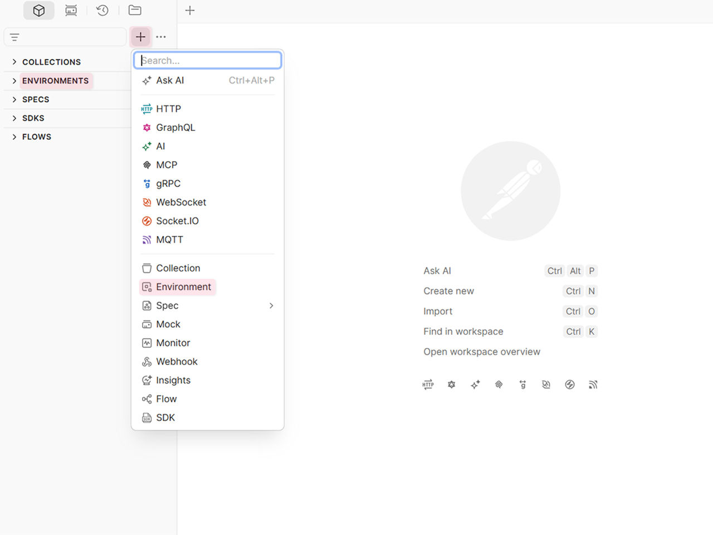Choose gRPC from the create menu
Screen dimensions: 713x535
coord(207,183)
